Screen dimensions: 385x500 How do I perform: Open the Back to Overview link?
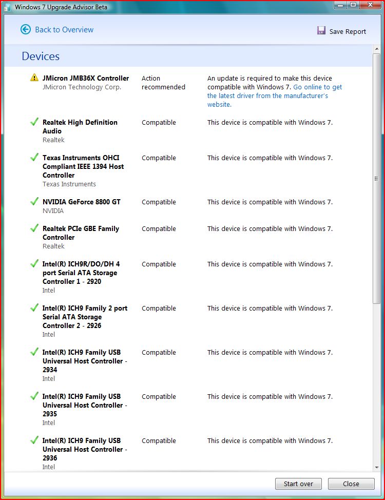(x=64, y=30)
